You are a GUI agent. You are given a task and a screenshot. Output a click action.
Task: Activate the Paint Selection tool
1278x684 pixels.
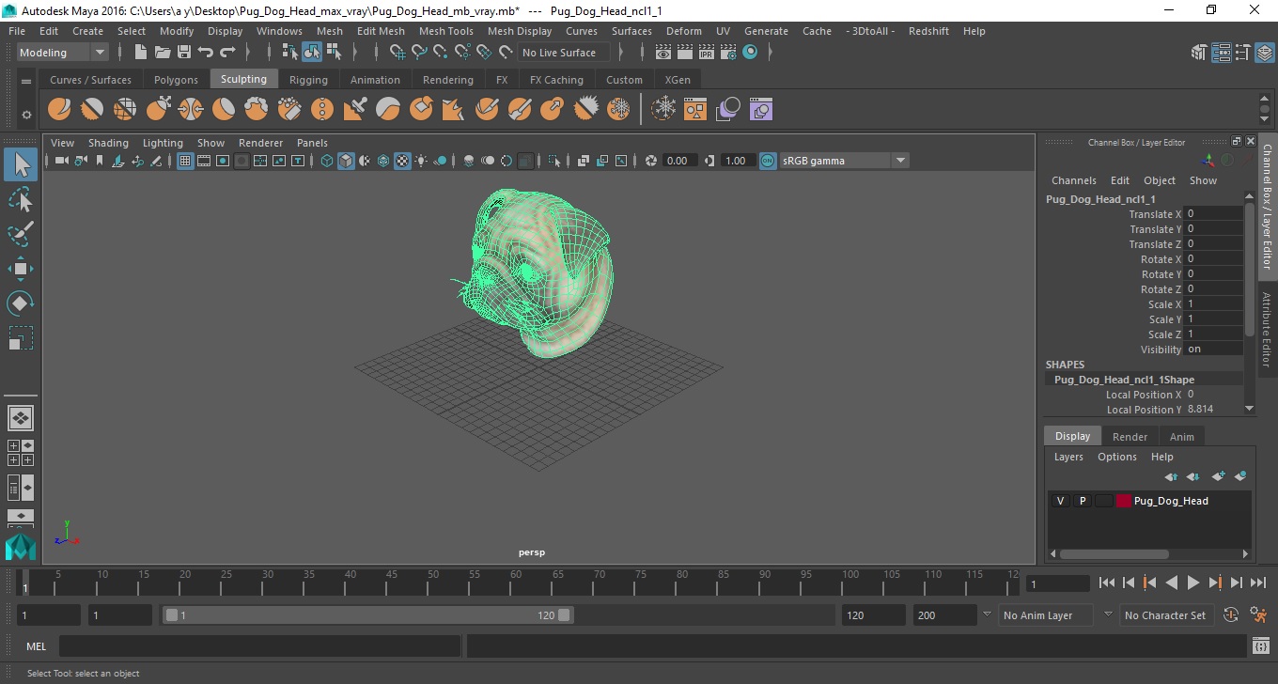[21, 234]
